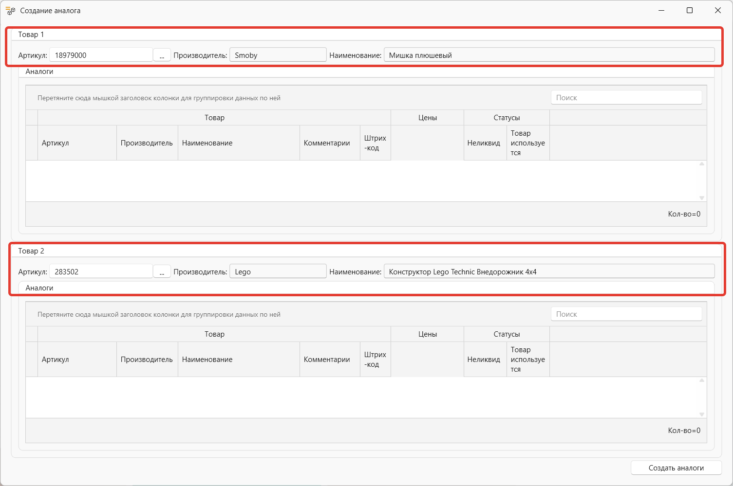Sort by Комментарии column in Товар 2 grid
733x486 pixels.
point(330,360)
